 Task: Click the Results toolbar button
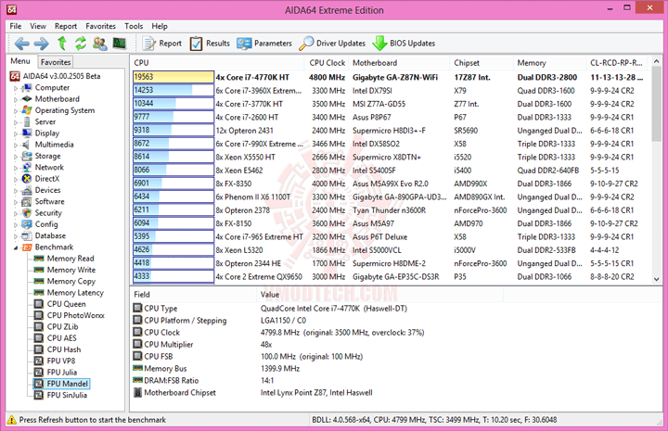(x=210, y=44)
